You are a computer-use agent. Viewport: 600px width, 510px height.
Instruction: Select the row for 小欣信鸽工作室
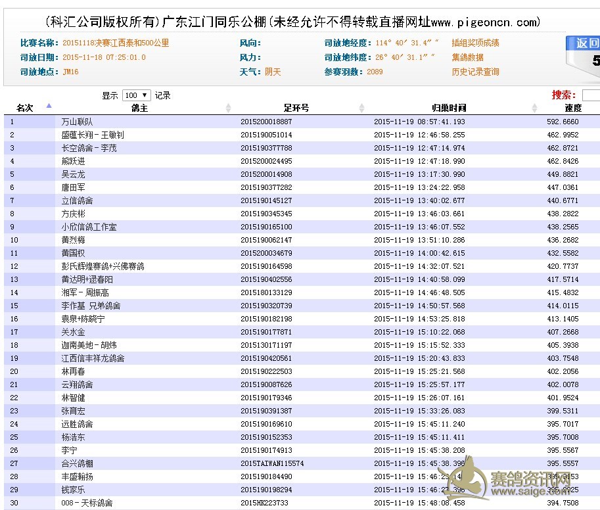tap(89, 227)
